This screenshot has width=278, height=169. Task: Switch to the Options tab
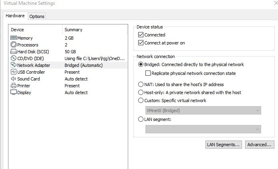(x=37, y=16)
